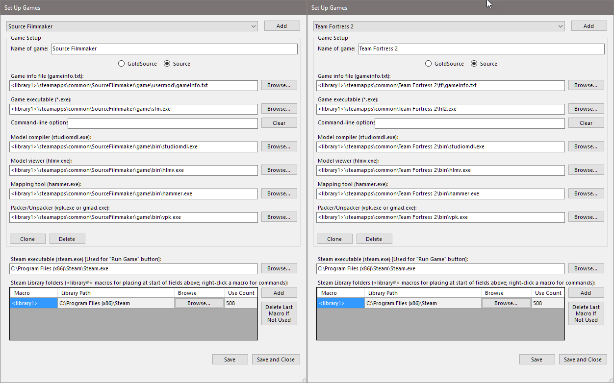Browse for hl2.exe game executable

point(586,109)
